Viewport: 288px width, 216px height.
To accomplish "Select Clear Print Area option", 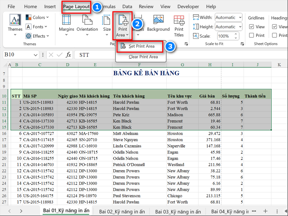I will (143, 57).
